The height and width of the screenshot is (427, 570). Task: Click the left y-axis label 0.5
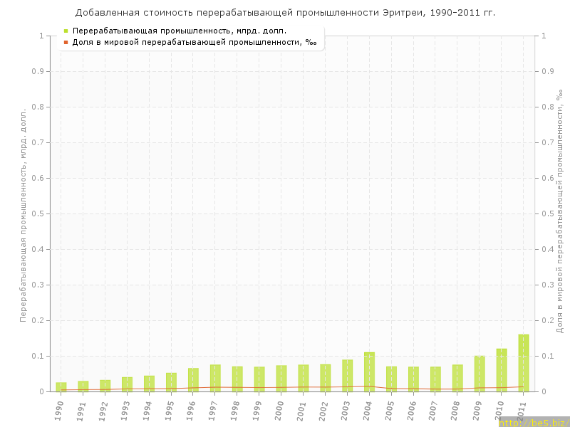[38, 213]
